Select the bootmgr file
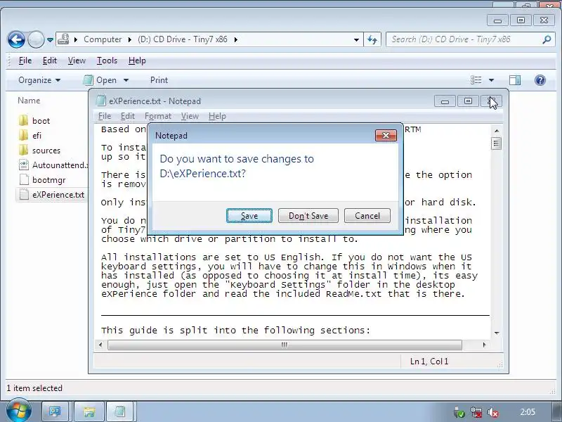The image size is (562, 422). tap(42, 180)
